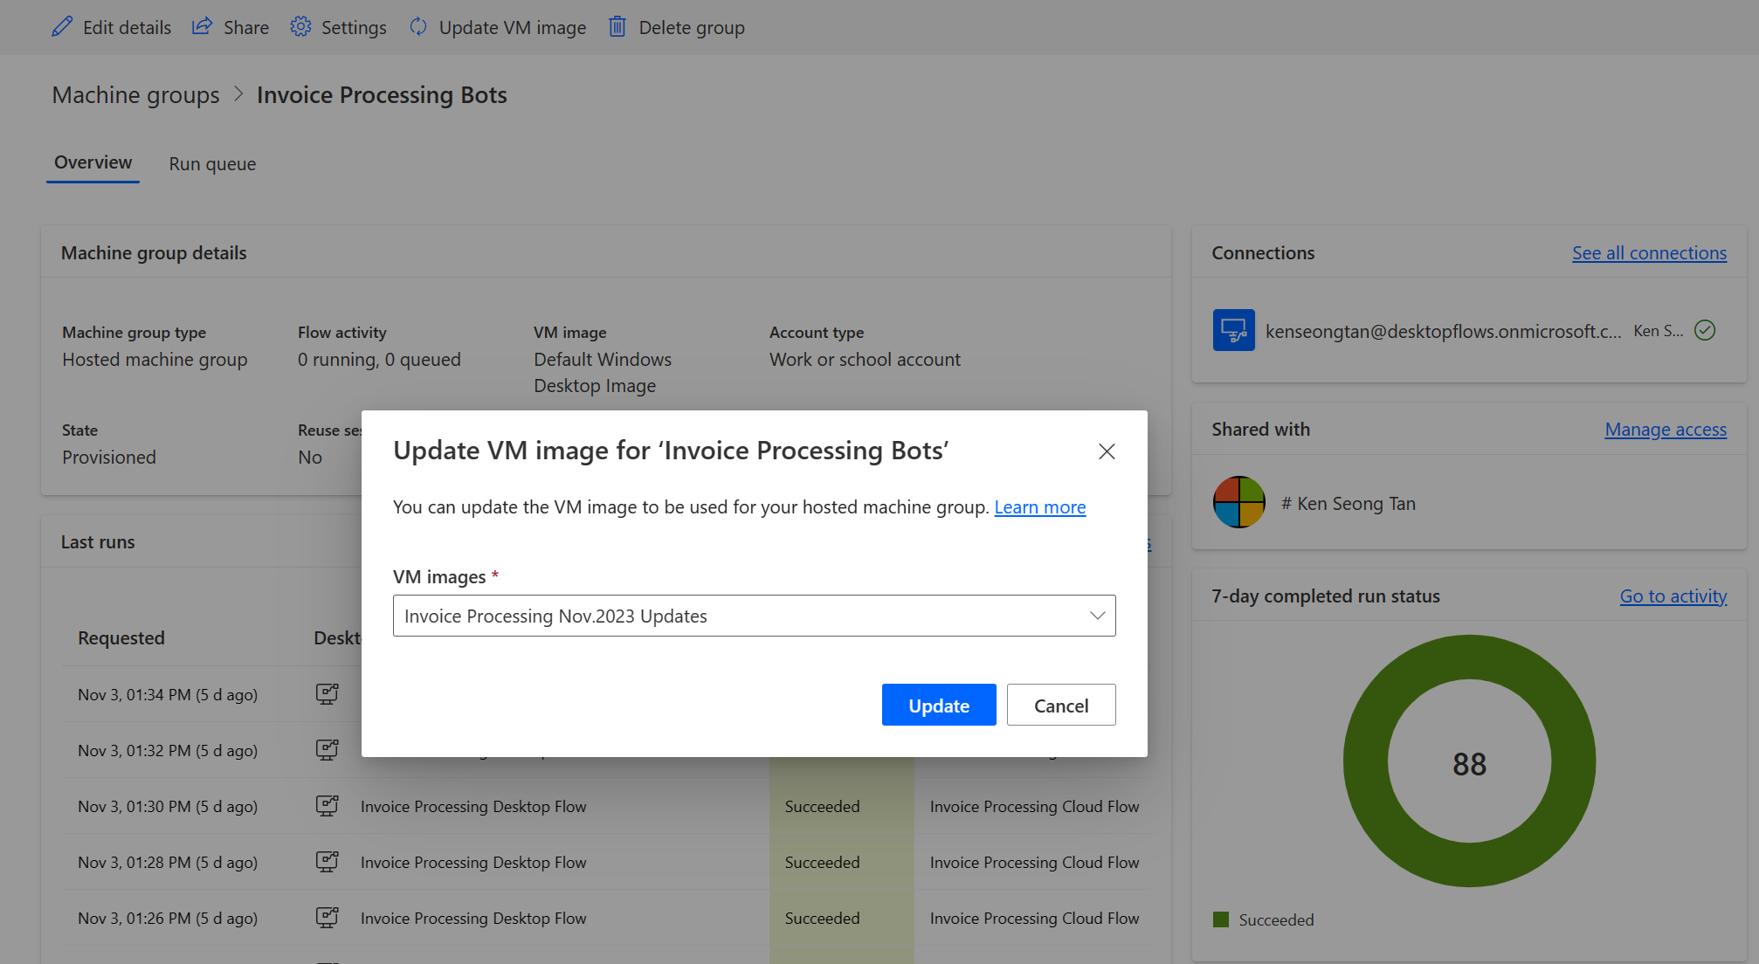This screenshot has width=1759, height=964.
Task: Click the Edit details pencil icon
Action: point(60,26)
